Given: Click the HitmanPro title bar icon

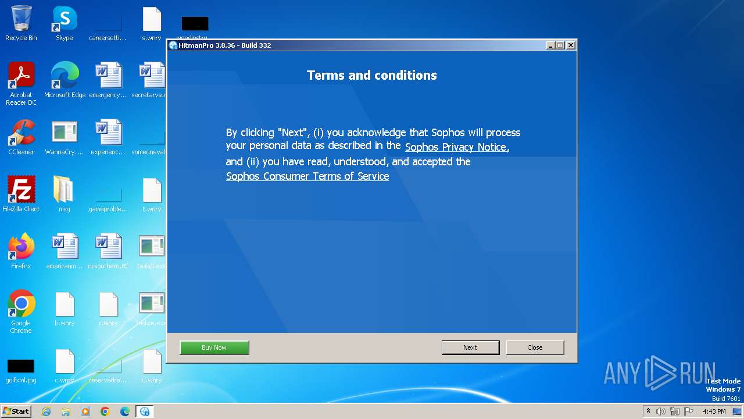Looking at the screenshot, I should (173, 45).
